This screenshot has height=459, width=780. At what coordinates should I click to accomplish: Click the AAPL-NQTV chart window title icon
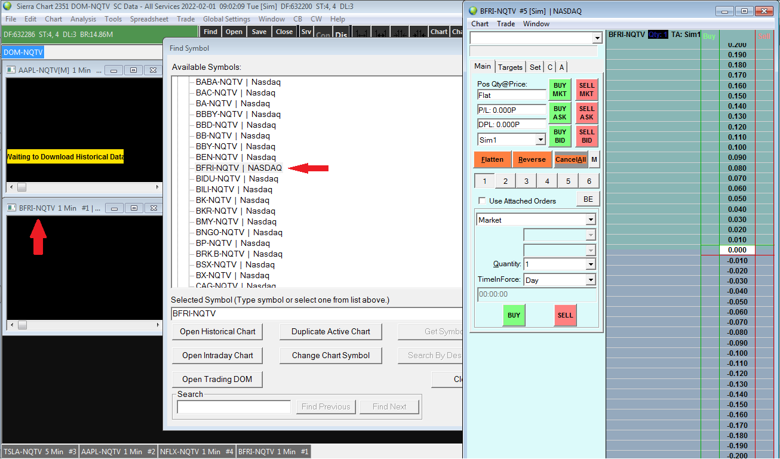[11, 70]
